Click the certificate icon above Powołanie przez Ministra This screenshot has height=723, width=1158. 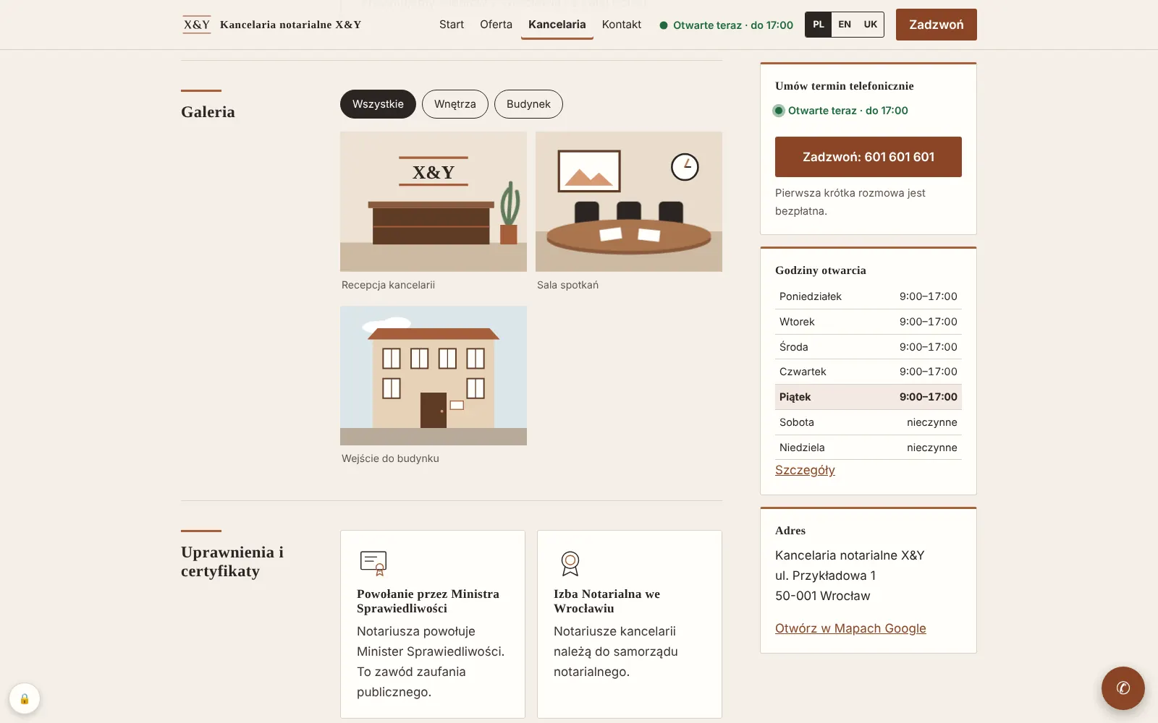click(373, 563)
